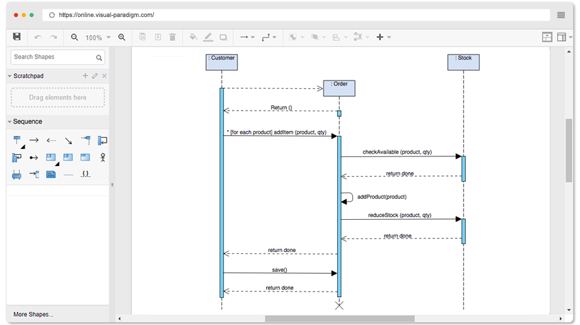Image resolution: width=580 pixels, height=325 pixels.
Task: Click the panel layout icon at the toolbar's far right
Action: coord(564,37)
